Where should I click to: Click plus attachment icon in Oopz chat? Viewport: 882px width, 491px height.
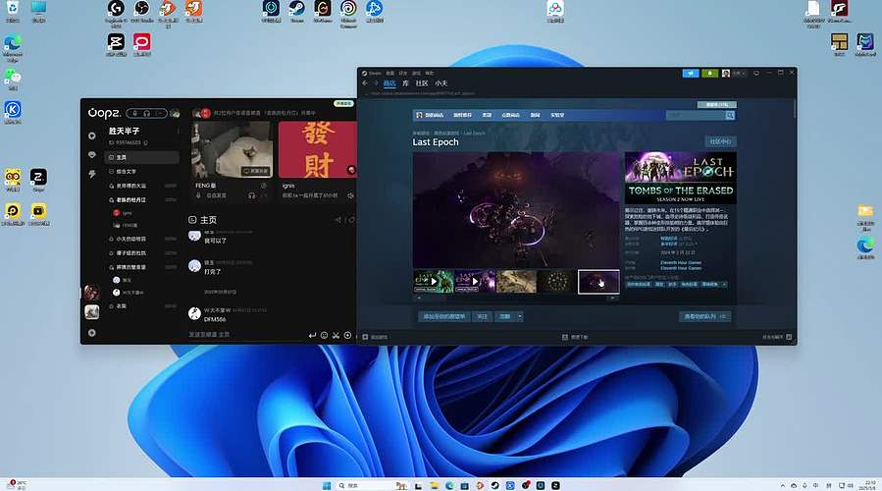click(347, 335)
